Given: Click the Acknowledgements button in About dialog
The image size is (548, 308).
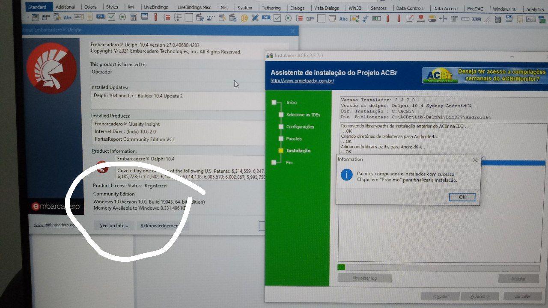Looking at the screenshot, I should pyautogui.click(x=162, y=226).
